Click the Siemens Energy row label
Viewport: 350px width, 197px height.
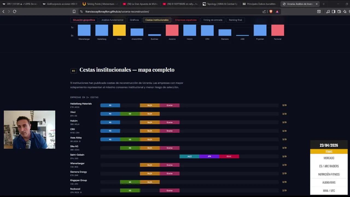(78, 172)
